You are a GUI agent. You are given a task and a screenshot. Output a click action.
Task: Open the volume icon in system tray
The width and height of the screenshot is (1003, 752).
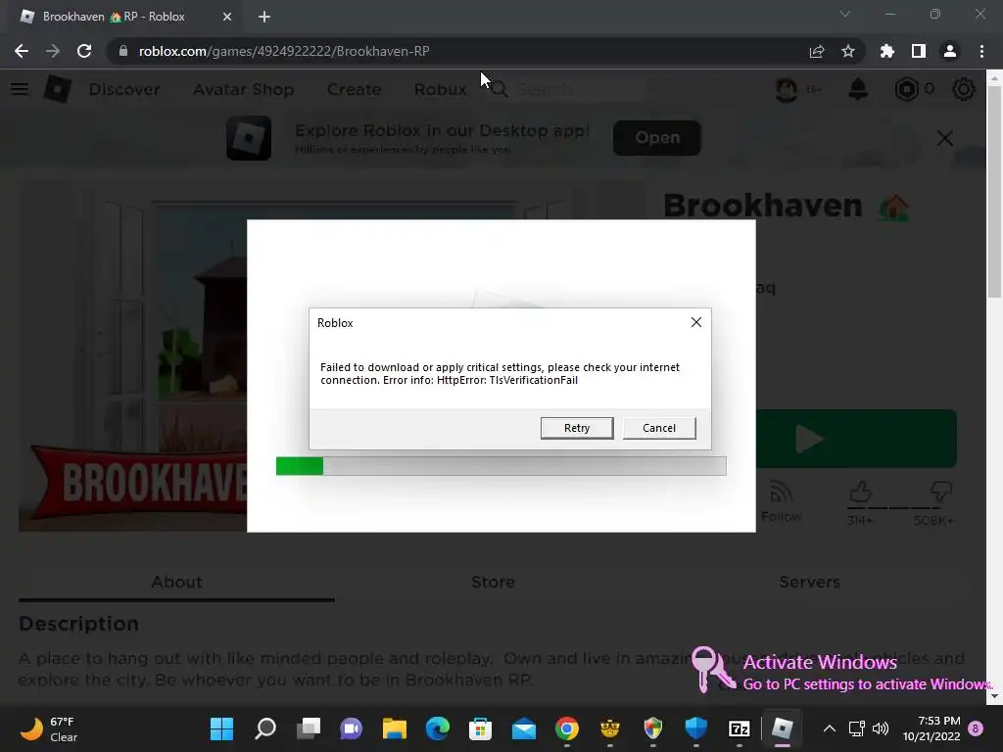point(881,728)
